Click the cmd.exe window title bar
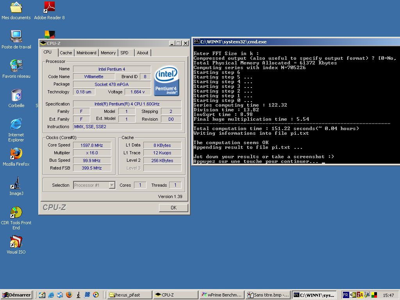 point(296,41)
